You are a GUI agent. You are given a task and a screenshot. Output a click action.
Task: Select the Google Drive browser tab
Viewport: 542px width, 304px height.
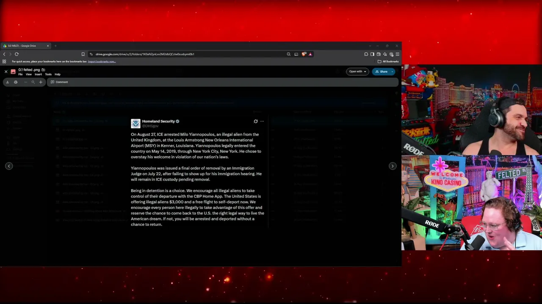[x=25, y=46]
